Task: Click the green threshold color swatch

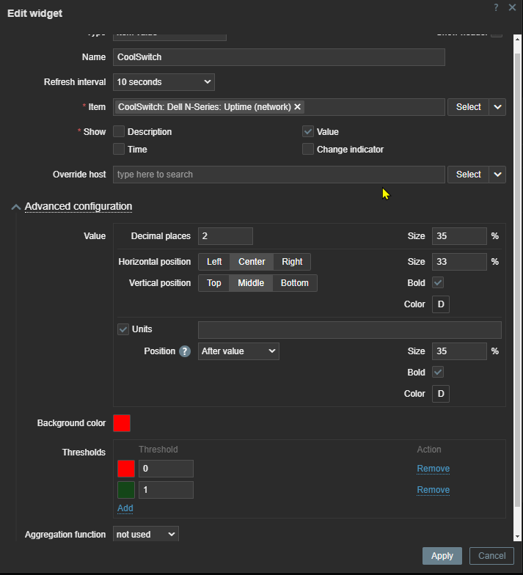Action: pos(126,490)
